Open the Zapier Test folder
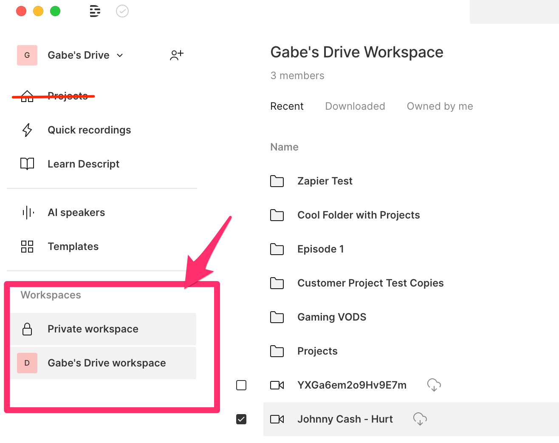The height and width of the screenshot is (443, 559). click(325, 181)
